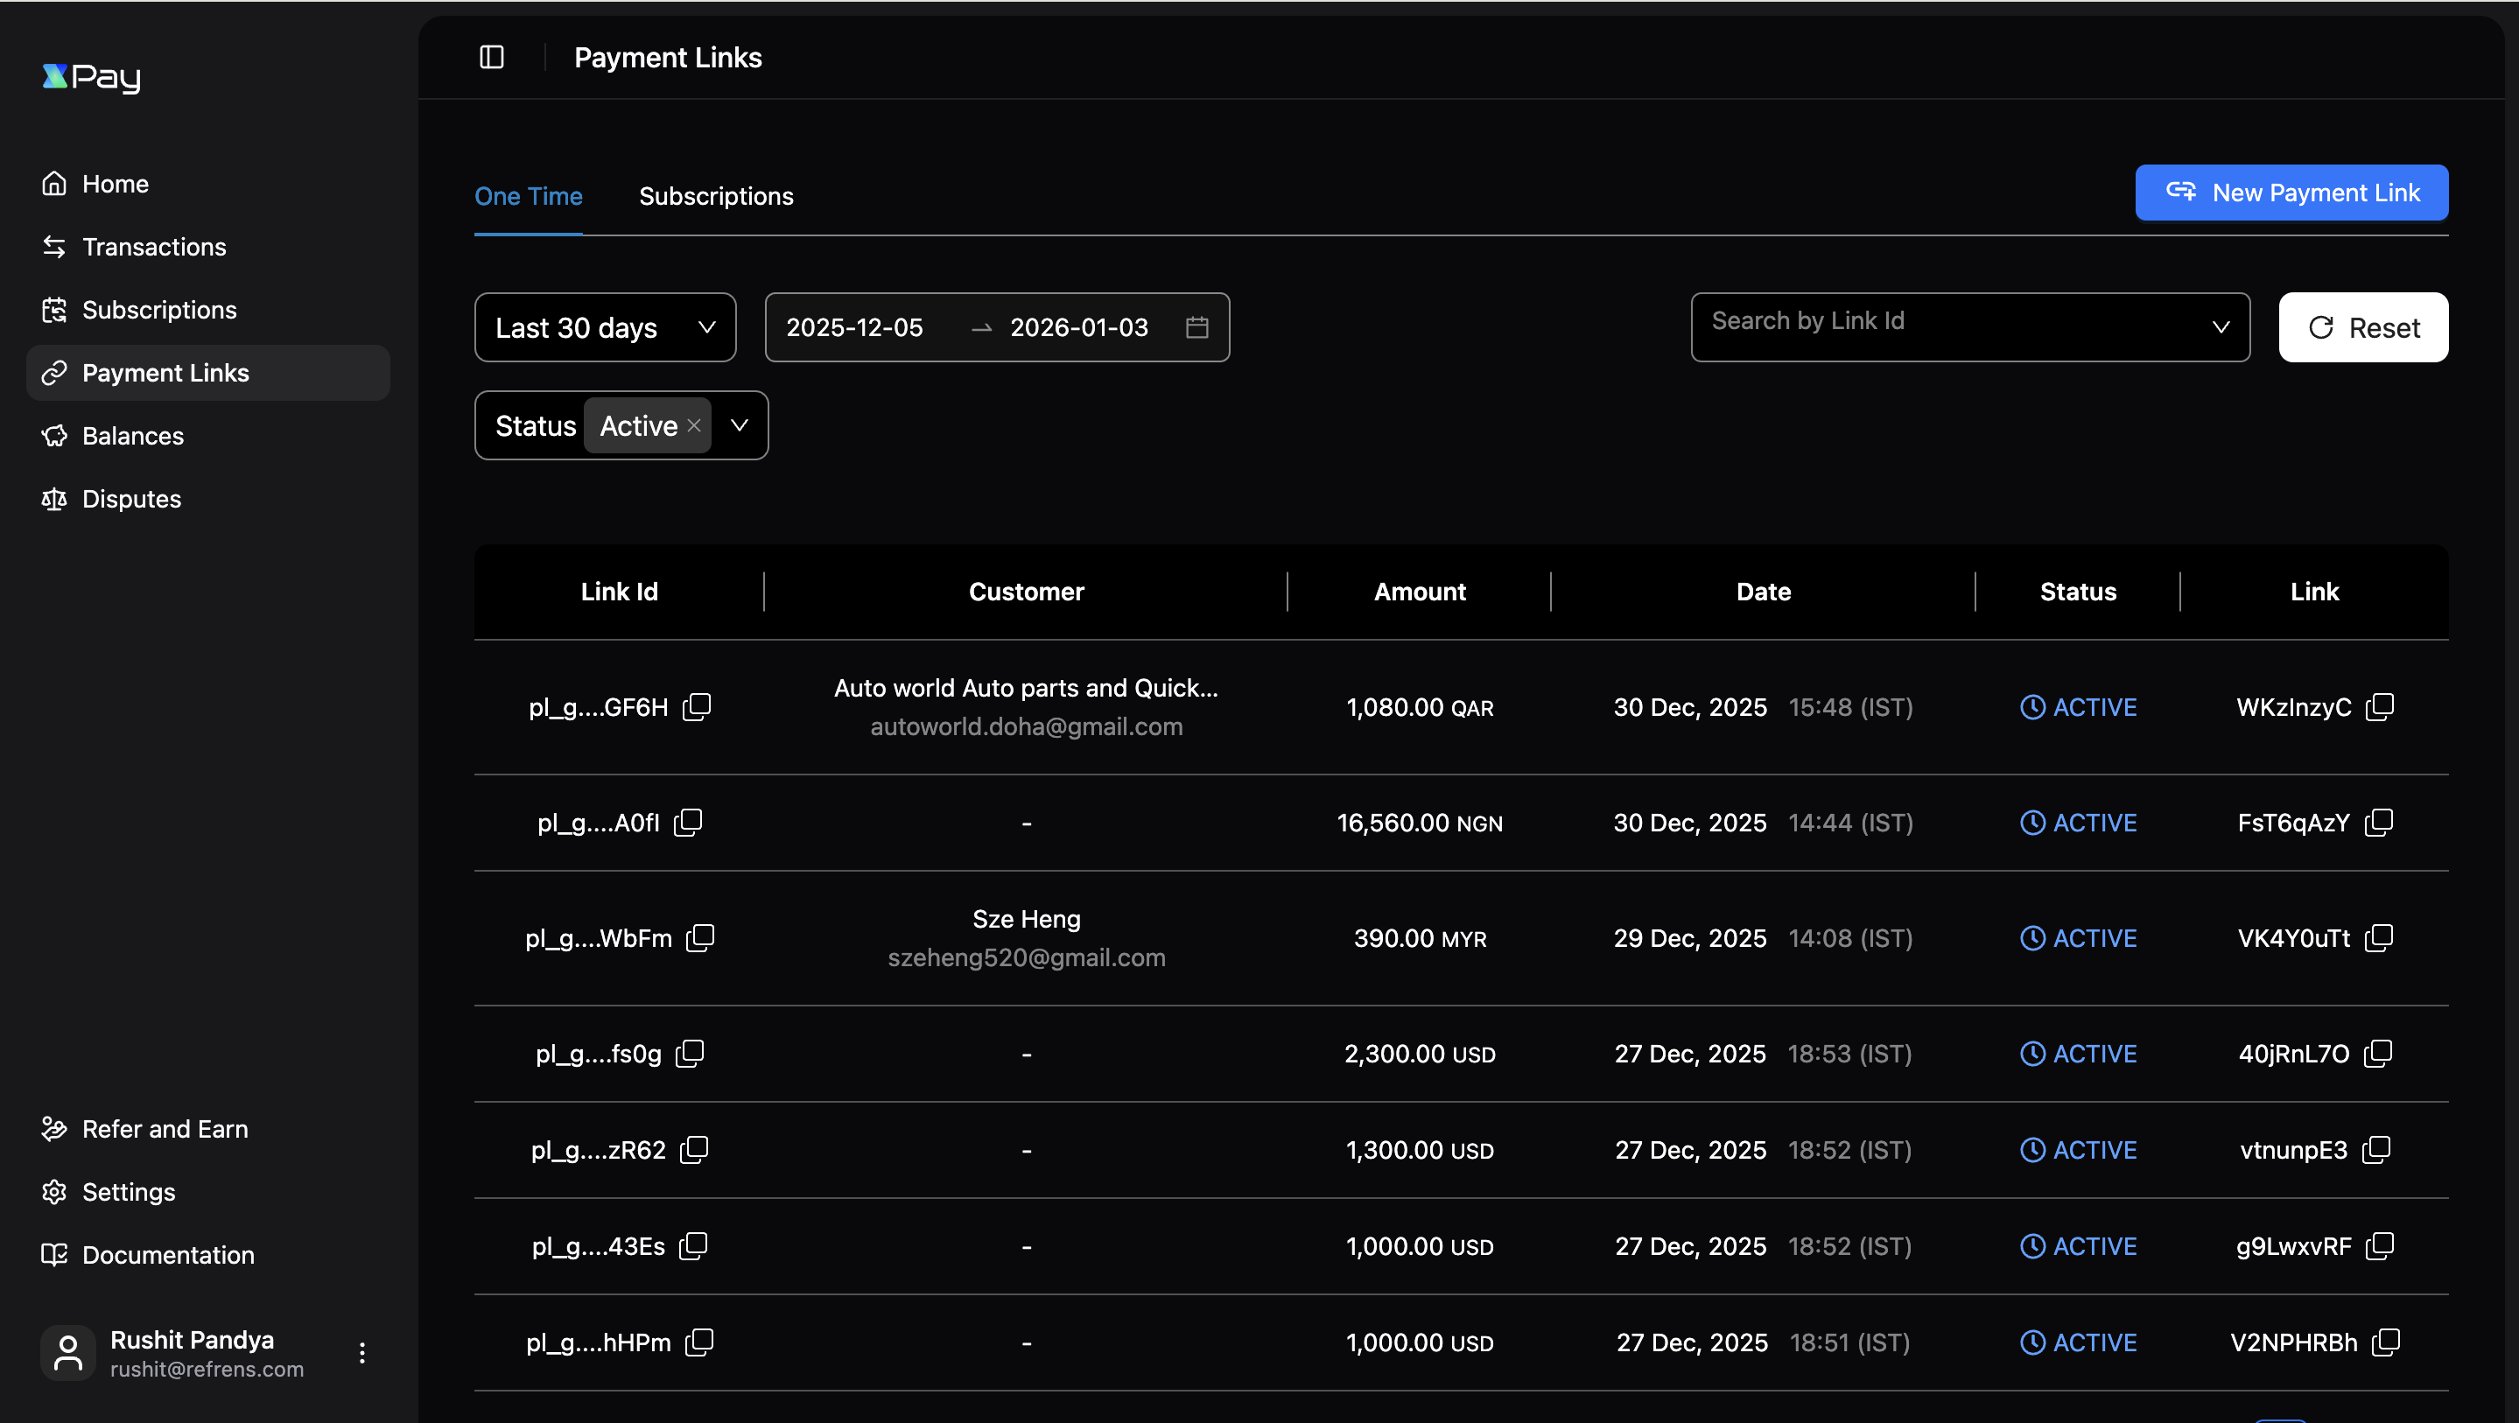
Task: Reset all applied filters
Action: pos(2362,327)
